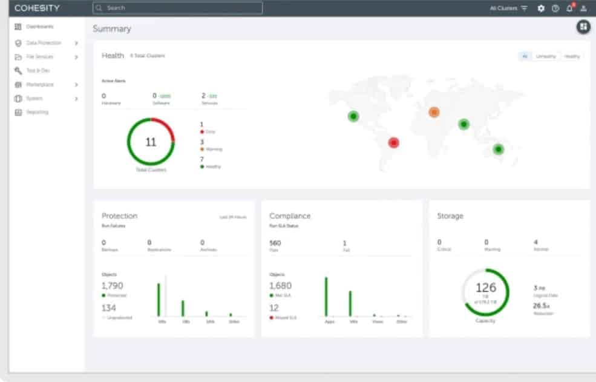
Task: Click the green Healthy clusters legend dot
Action: pos(202,166)
